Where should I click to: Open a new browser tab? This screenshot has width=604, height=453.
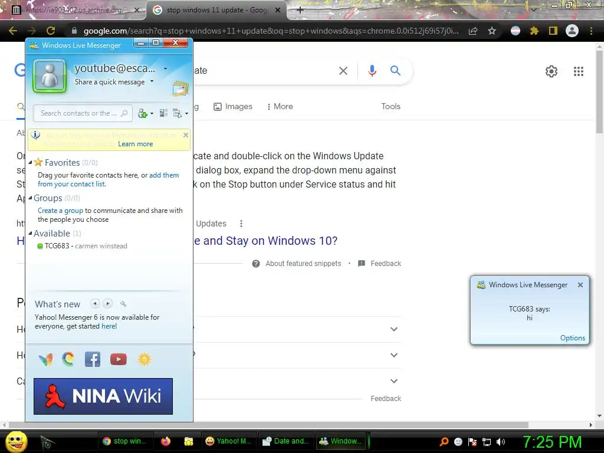[x=300, y=10]
